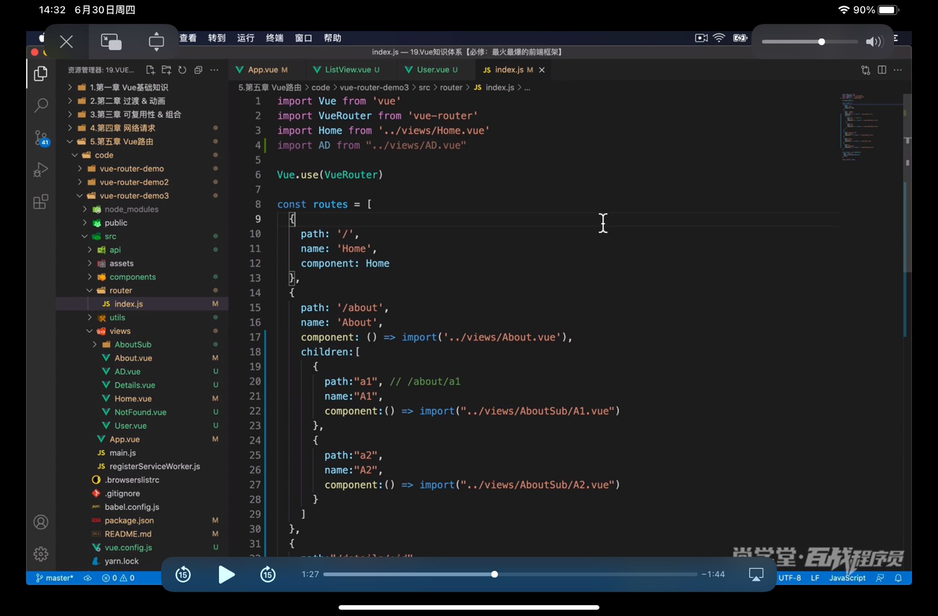Open the Manage gear icon
This screenshot has height=616, width=938.
click(x=41, y=554)
